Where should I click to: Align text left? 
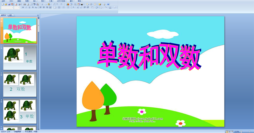[41, 7]
